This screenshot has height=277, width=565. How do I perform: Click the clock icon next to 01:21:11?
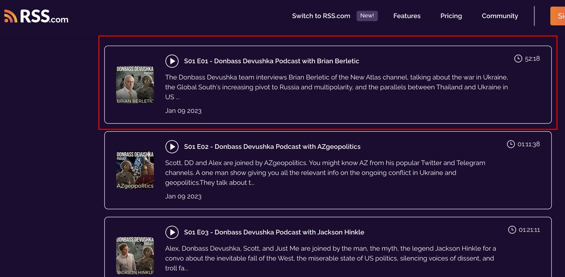click(x=512, y=230)
